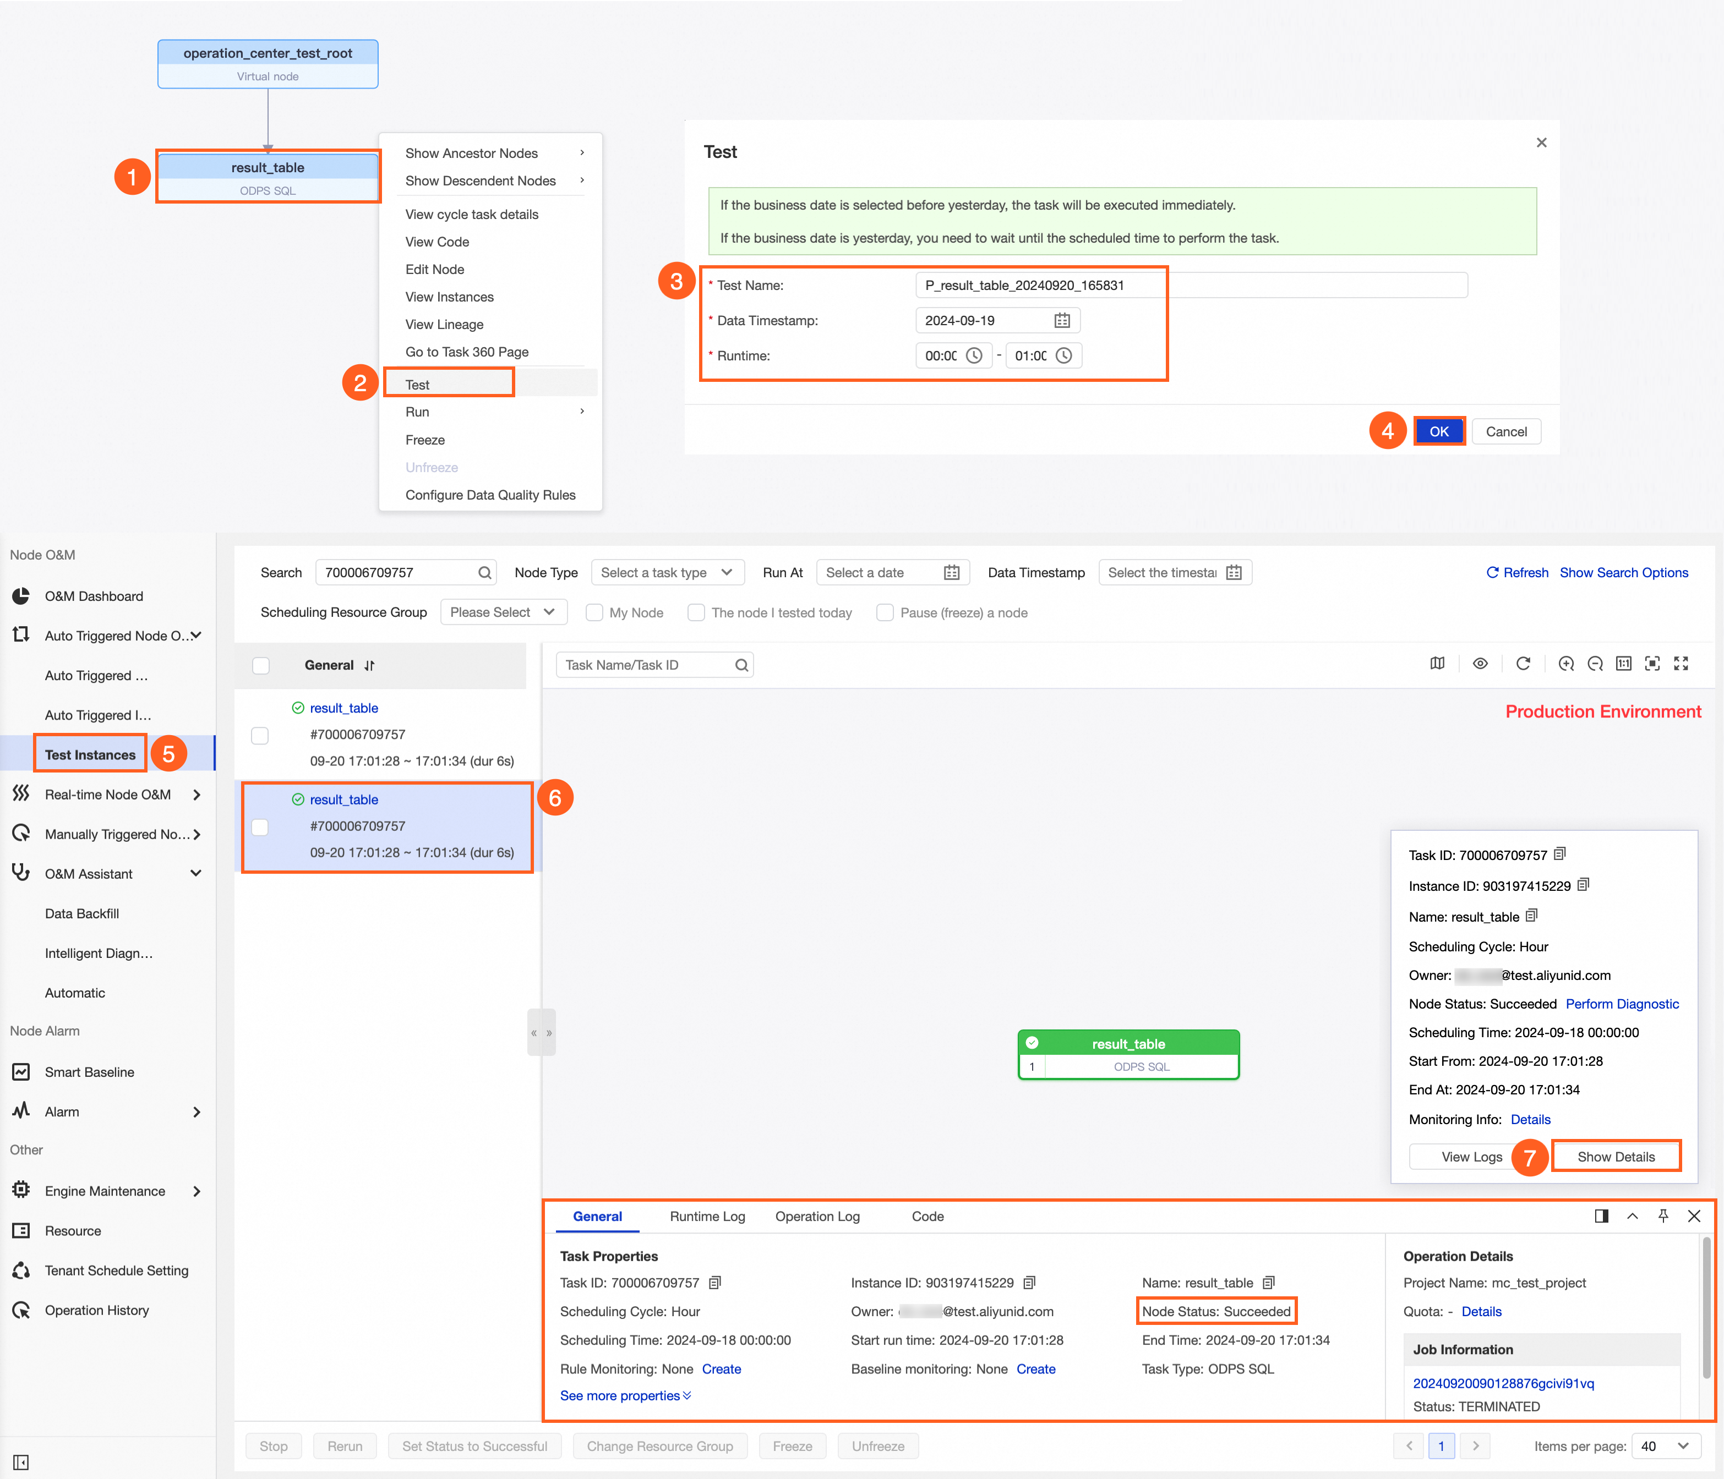
Task: Open the calendar icon for Data Timestamp in the Test dialog
Action: 1062,320
